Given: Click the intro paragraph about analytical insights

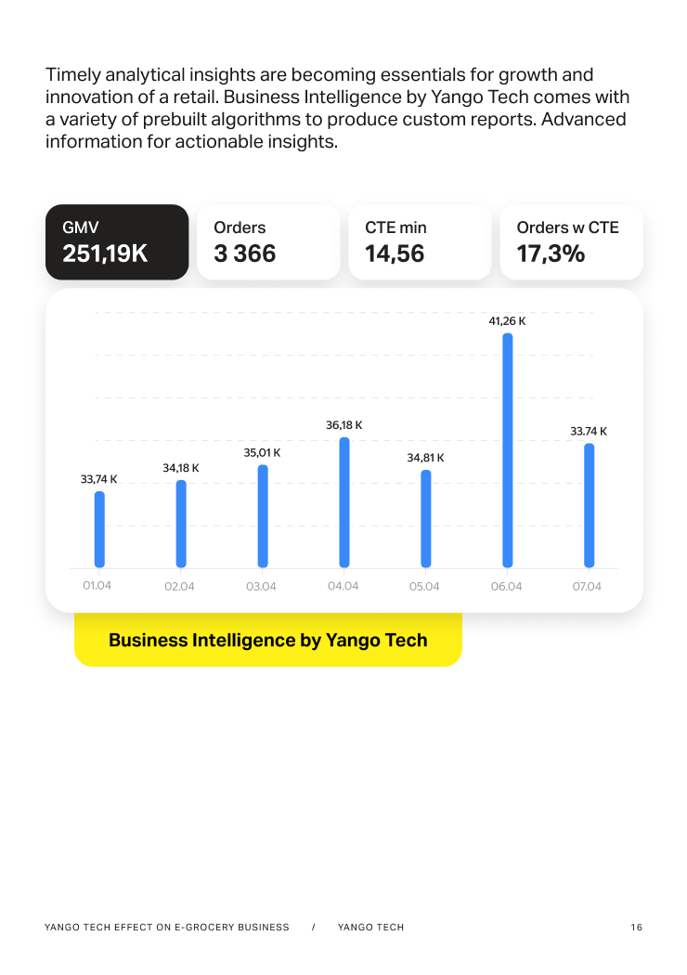Looking at the screenshot, I should click(337, 109).
